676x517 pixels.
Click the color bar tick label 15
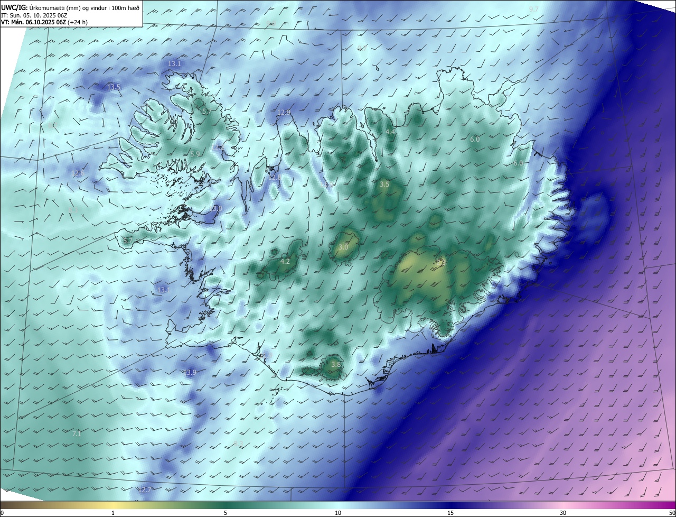pos(450,513)
